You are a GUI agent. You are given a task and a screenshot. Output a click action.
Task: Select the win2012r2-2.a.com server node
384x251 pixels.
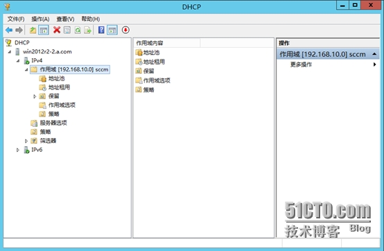click(x=47, y=52)
